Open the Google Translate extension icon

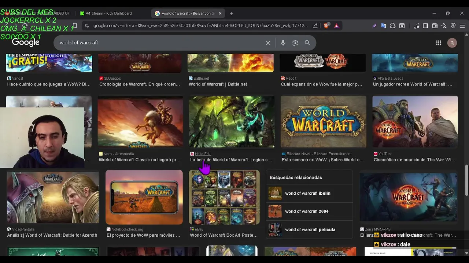(x=384, y=26)
